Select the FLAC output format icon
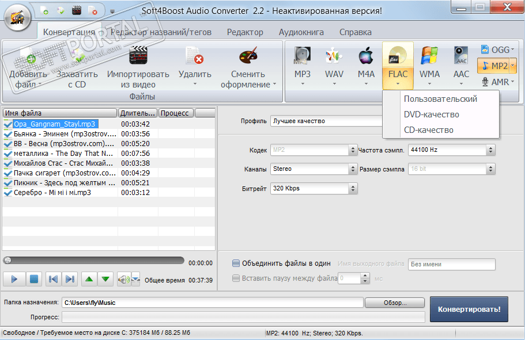This screenshot has height=340, width=525. click(398, 55)
